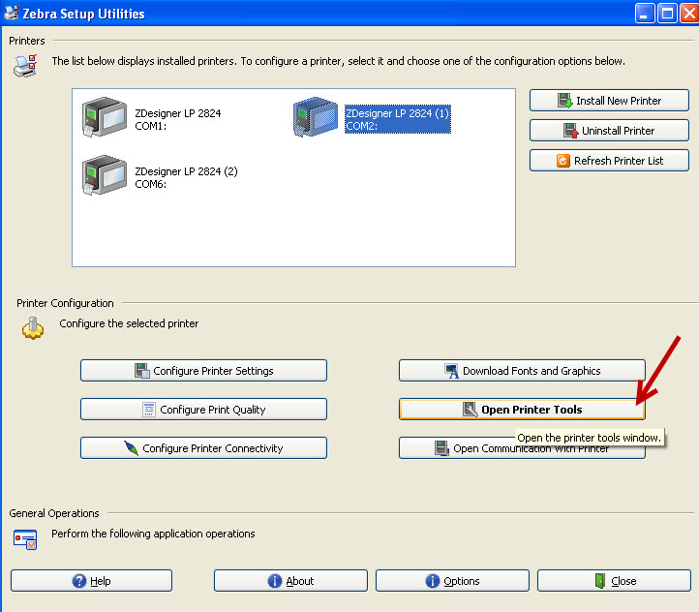
Task: Open the Help button
Action: pos(91,581)
